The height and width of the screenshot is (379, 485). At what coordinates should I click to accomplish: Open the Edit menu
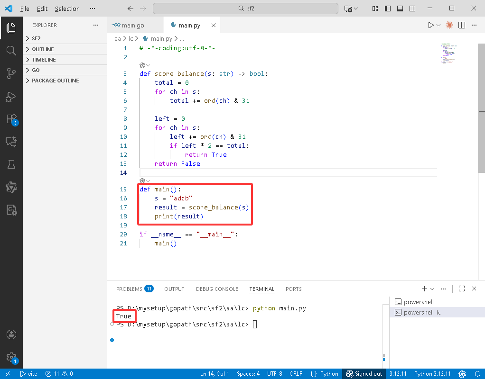(x=42, y=9)
